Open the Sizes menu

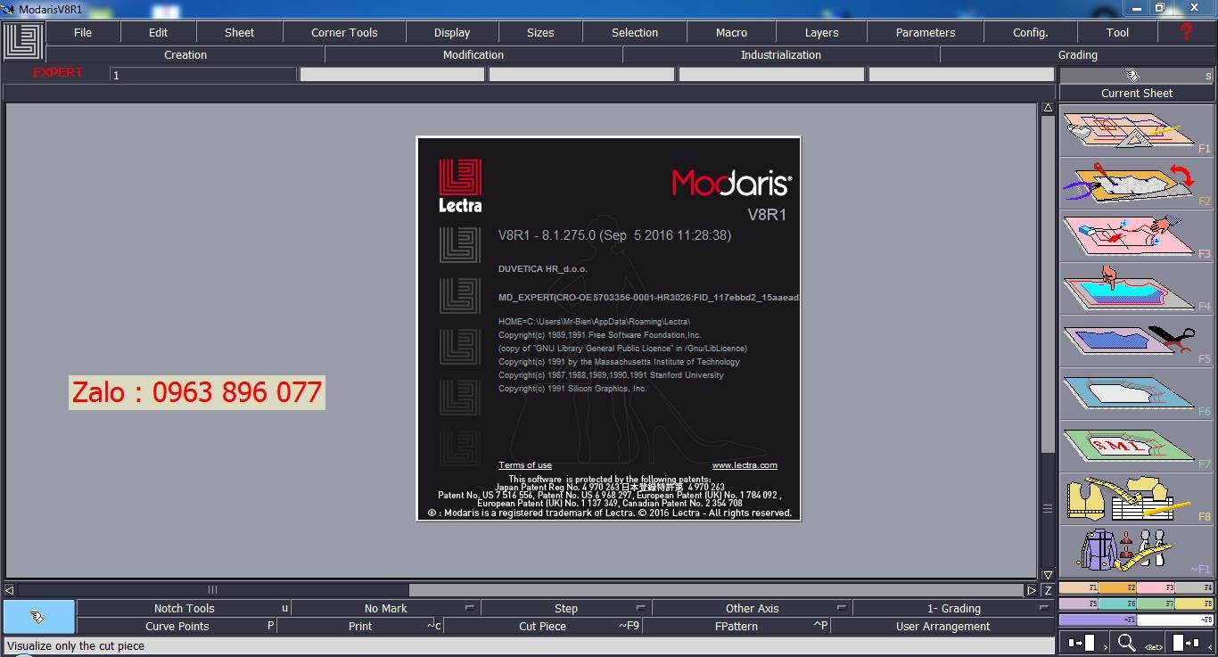(540, 32)
